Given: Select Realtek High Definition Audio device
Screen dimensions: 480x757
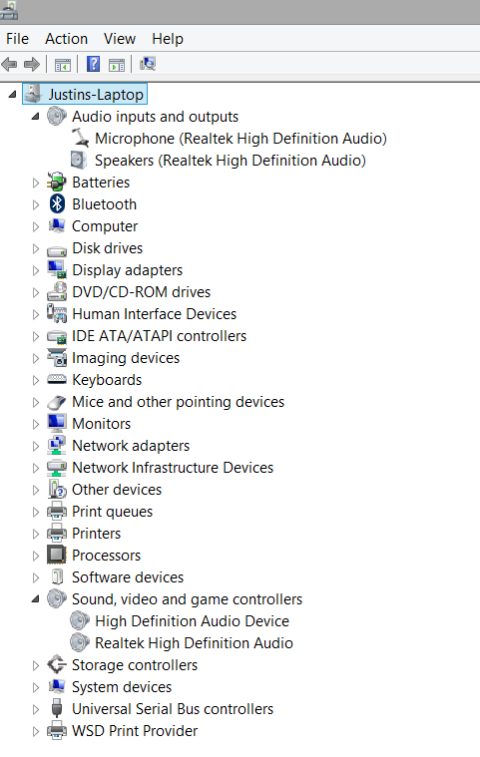Looking at the screenshot, I should point(194,643).
